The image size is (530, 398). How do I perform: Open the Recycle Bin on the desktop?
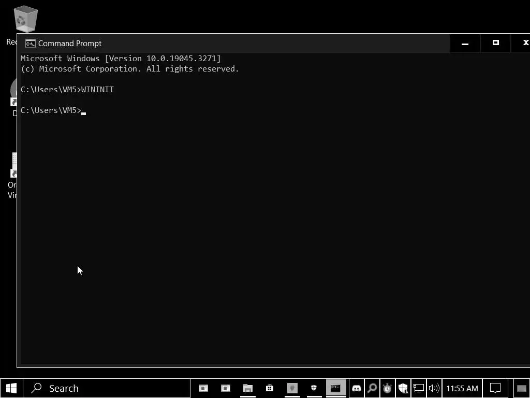tap(25, 19)
